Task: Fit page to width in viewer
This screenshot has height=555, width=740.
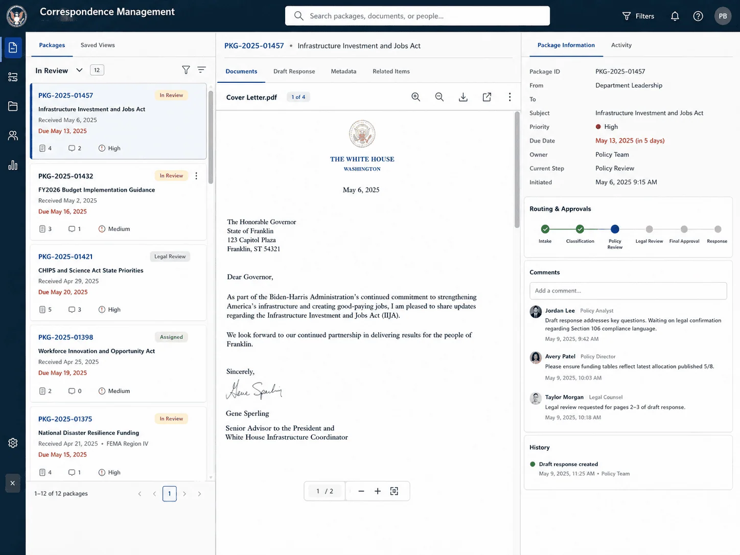Action: coord(394,491)
